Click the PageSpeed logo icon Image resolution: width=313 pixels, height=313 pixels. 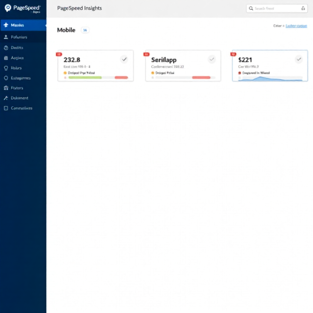click(x=8, y=8)
